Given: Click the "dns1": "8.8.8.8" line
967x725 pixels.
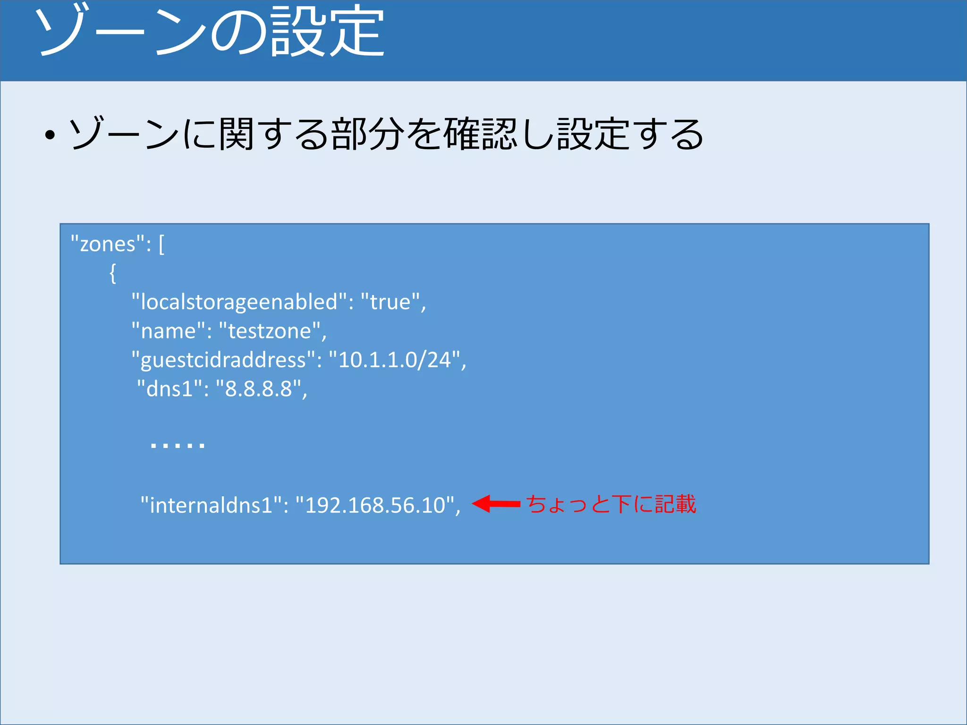Looking at the screenshot, I should (222, 389).
